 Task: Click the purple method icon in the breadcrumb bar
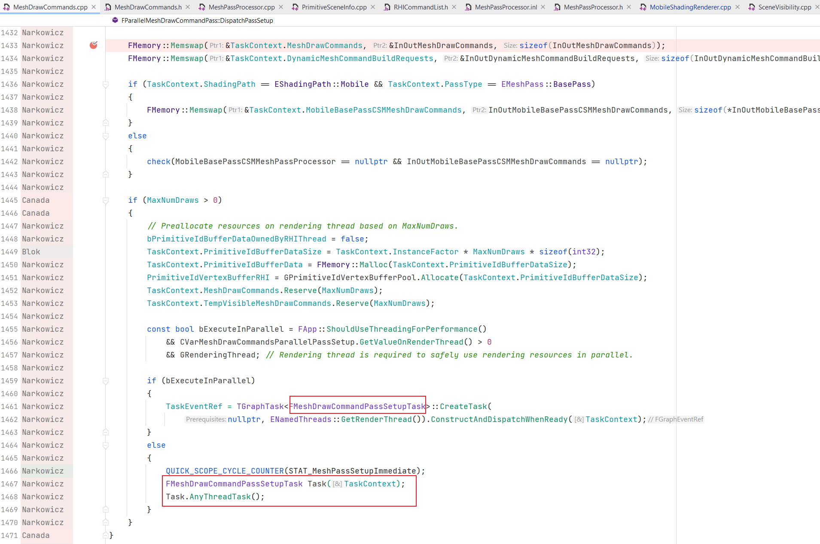pyautogui.click(x=114, y=20)
